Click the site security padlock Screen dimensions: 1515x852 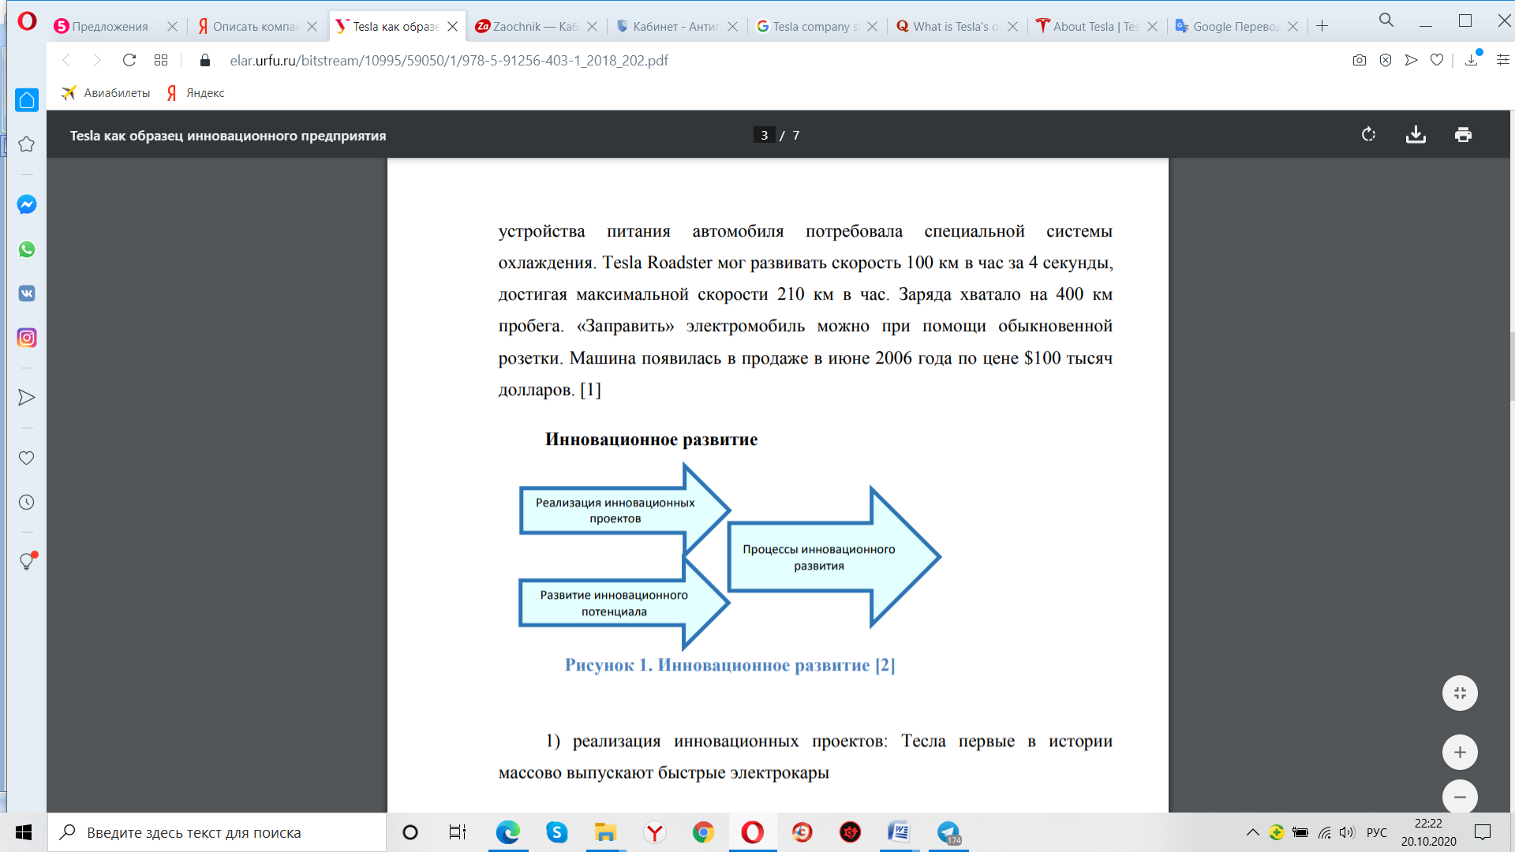click(205, 60)
